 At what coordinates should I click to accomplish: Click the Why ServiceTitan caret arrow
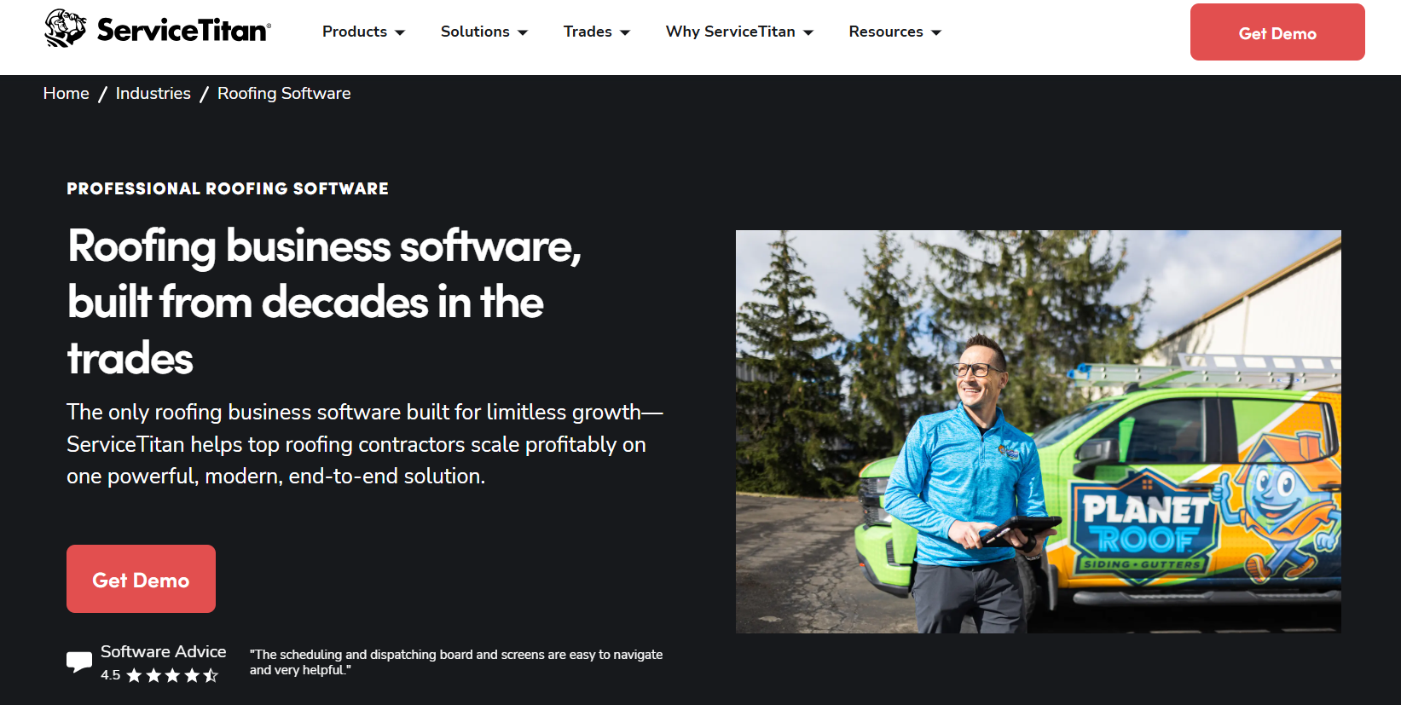[x=808, y=32]
